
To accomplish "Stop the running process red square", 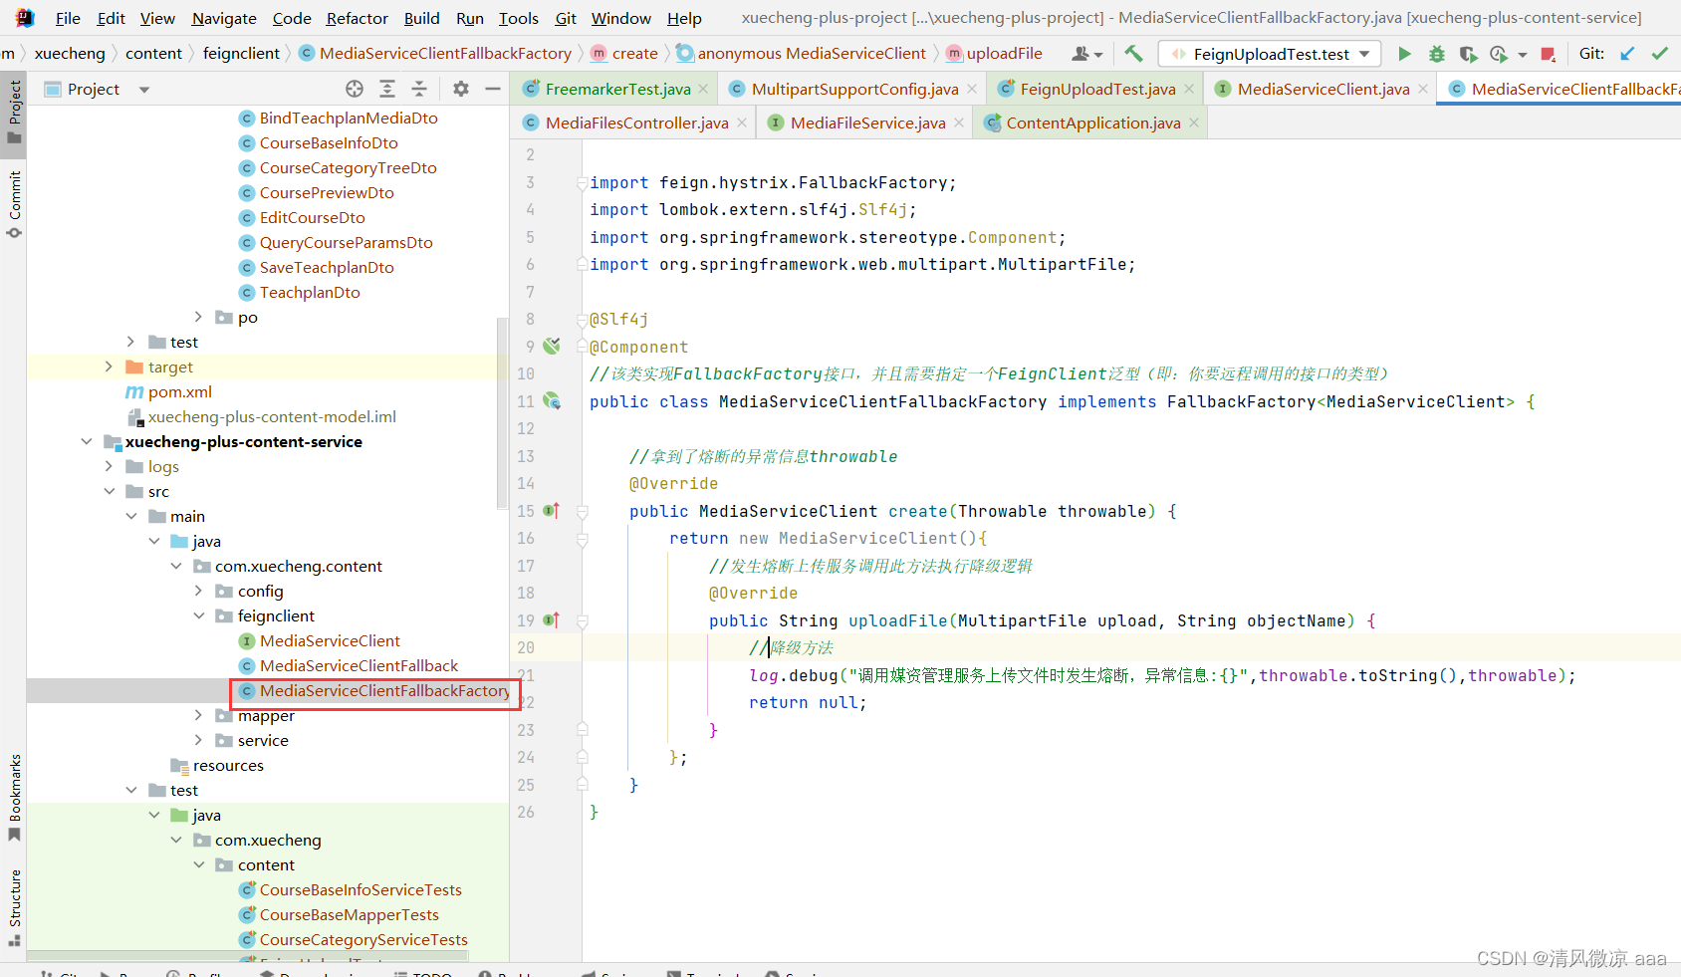I will [1548, 54].
